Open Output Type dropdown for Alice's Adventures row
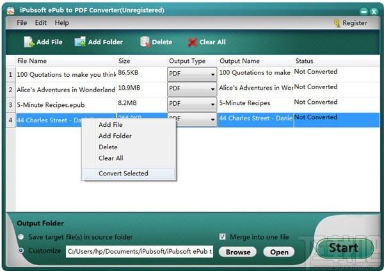The image size is (384, 271). point(192,89)
